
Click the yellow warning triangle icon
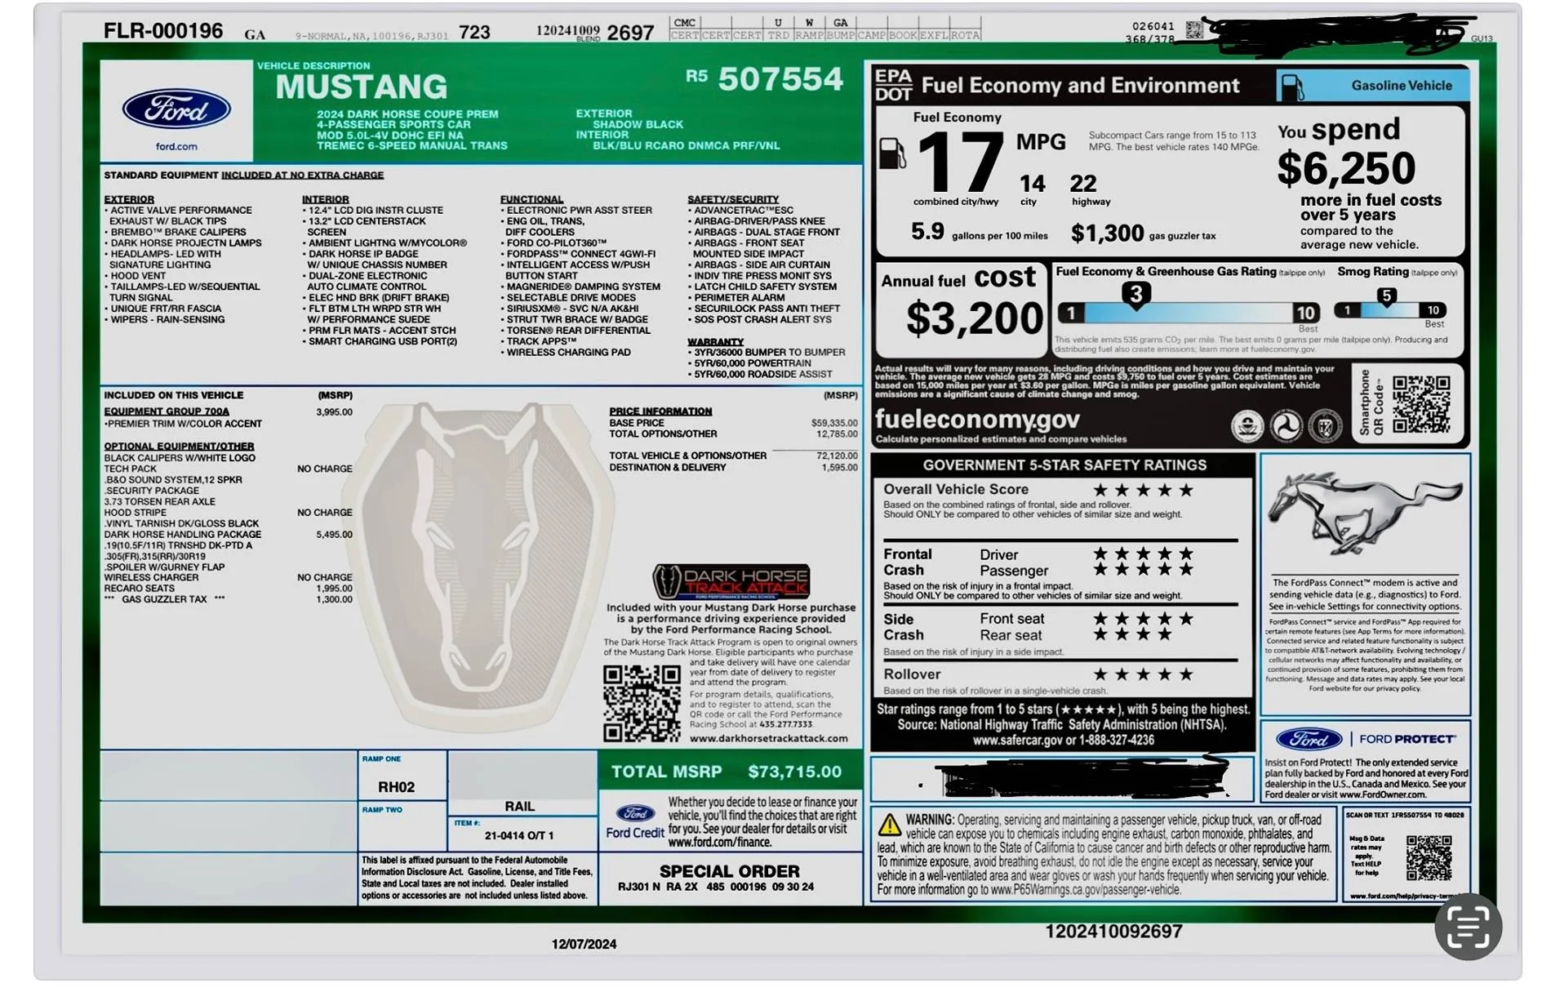click(890, 825)
